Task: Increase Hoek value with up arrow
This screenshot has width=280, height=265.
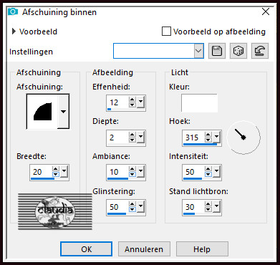Action: point(208,135)
